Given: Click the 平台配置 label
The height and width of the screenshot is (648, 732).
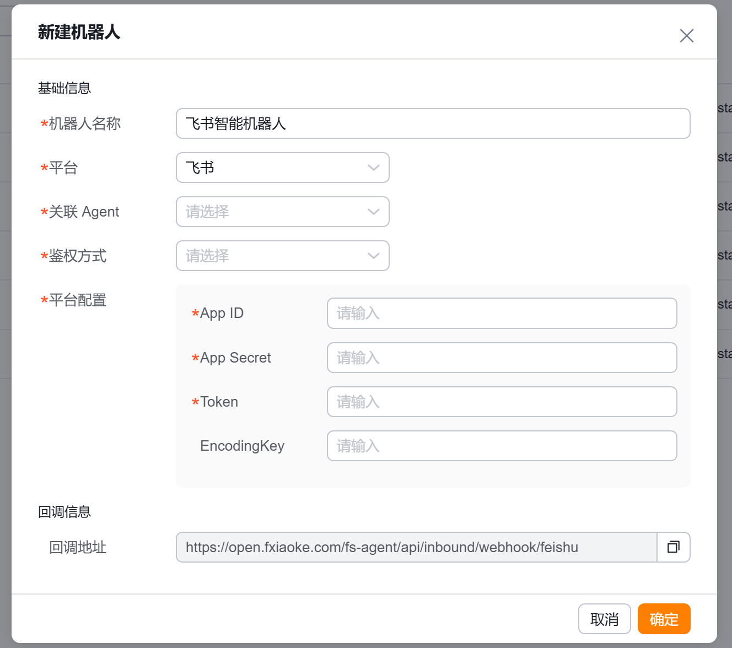Looking at the screenshot, I should 78,300.
